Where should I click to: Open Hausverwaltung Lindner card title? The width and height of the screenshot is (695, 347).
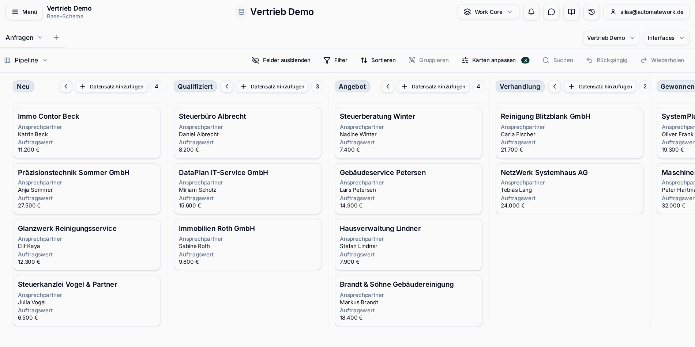(380, 228)
